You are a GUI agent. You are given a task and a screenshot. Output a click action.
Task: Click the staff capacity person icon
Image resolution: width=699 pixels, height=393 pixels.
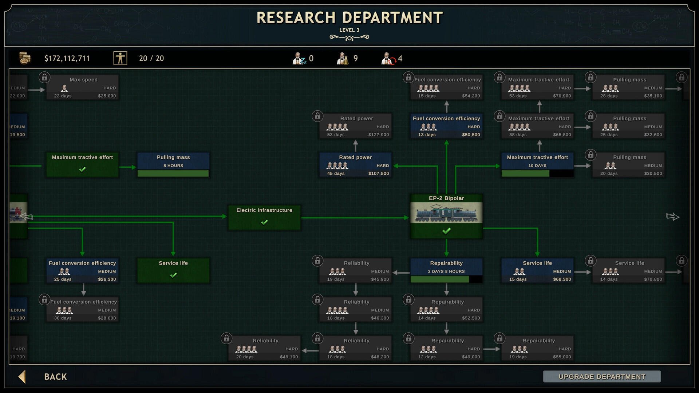[x=120, y=58]
